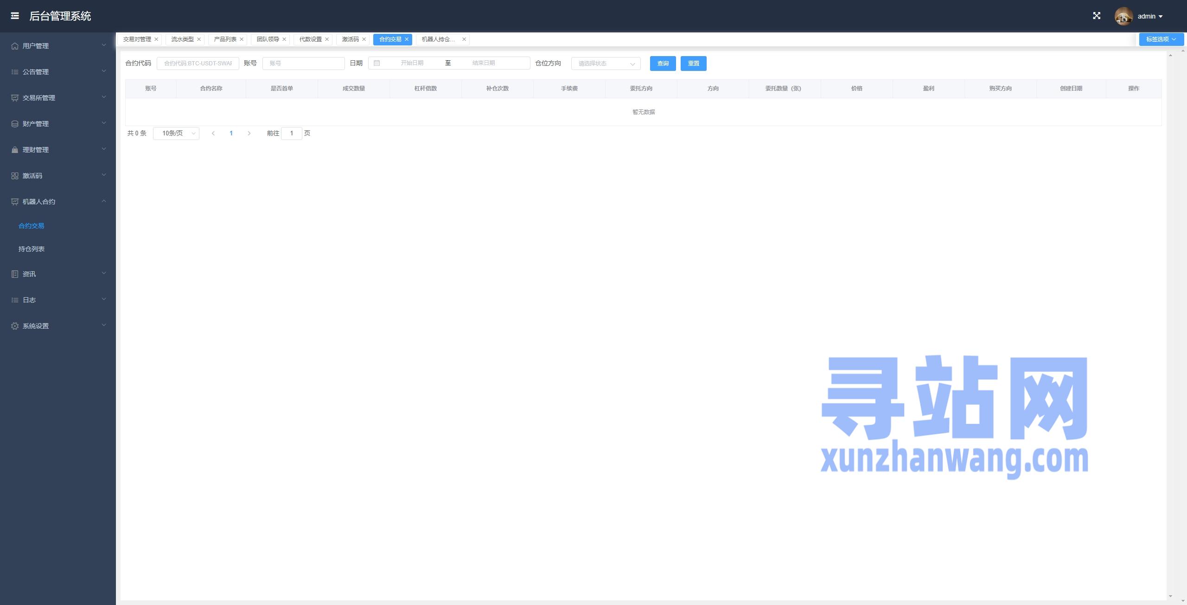Select 合约交易 in the sidebar
This screenshot has height=605, width=1187.
pyautogui.click(x=31, y=226)
